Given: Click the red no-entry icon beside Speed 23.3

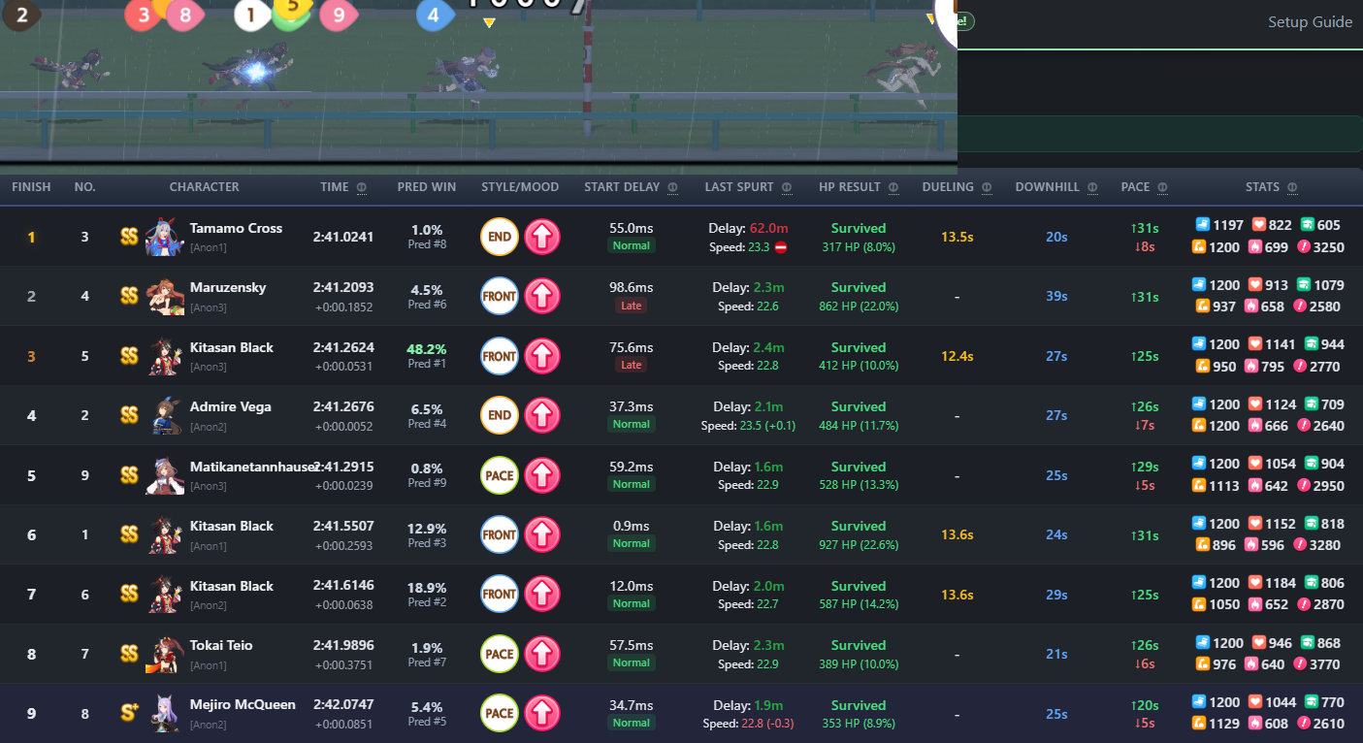Looking at the screenshot, I should [x=781, y=247].
